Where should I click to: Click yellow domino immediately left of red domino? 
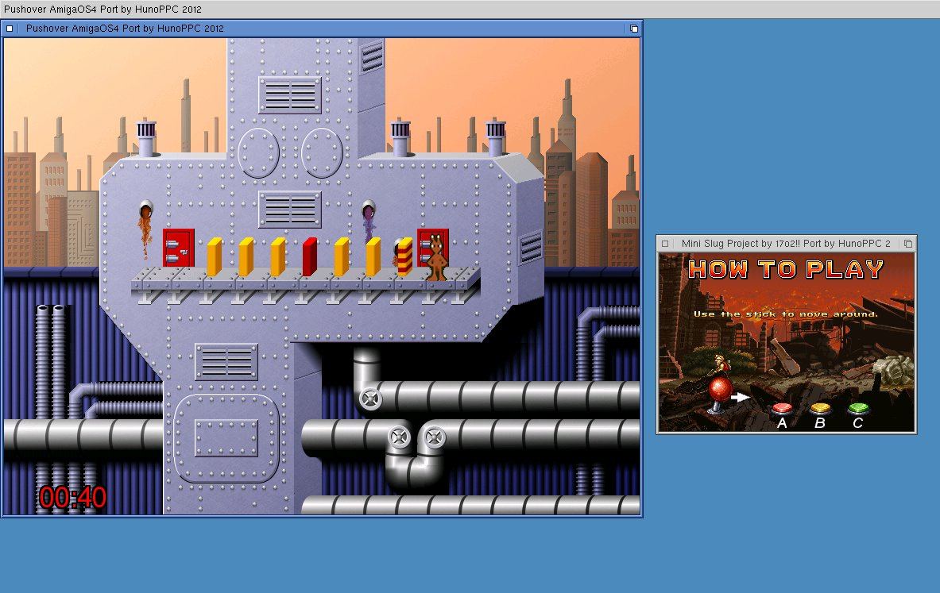pos(277,257)
